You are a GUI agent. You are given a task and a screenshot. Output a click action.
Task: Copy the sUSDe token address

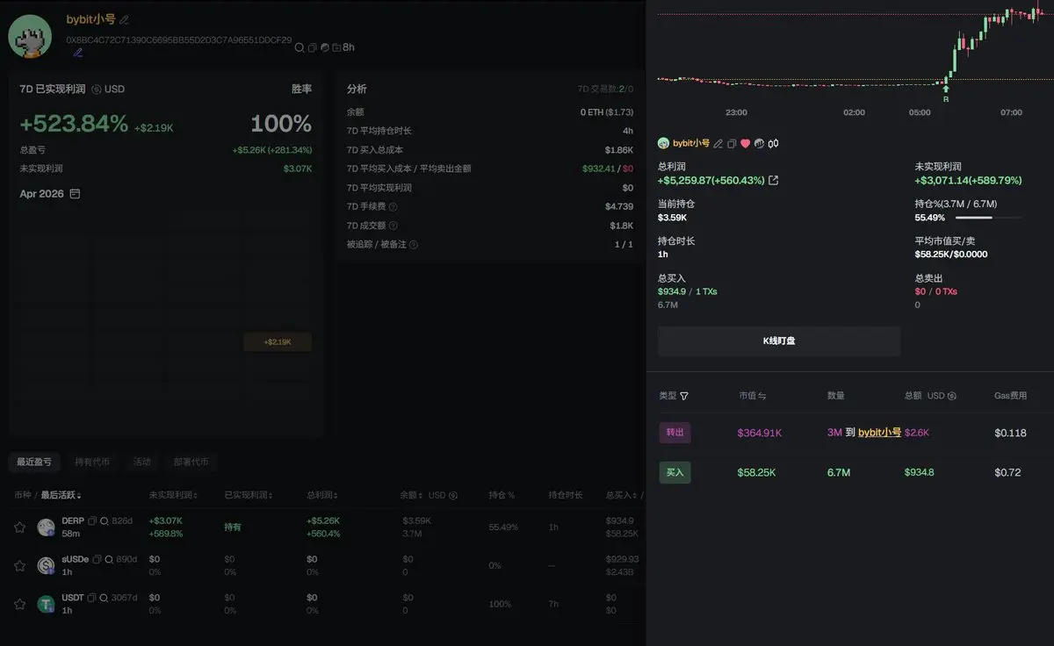point(97,559)
